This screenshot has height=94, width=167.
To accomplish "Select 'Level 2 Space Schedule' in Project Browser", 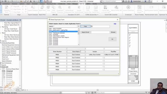I will point(9,51).
